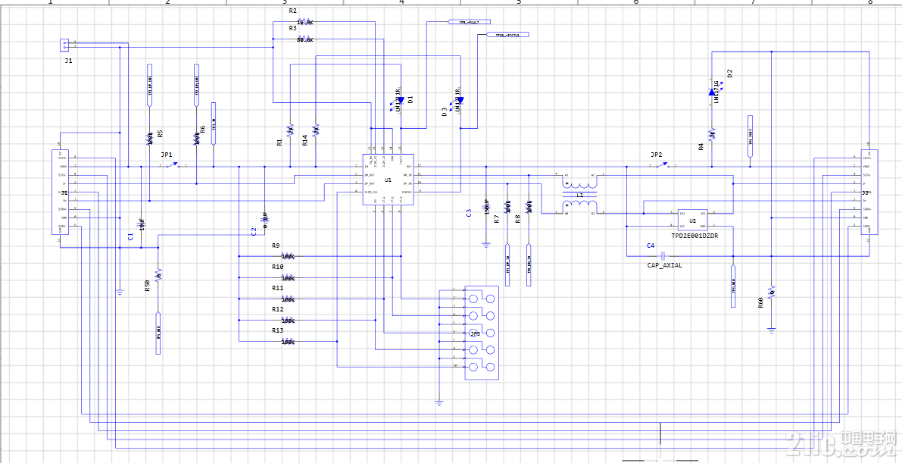Click the JP1 reference label
The width and height of the screenshot is (902, 463).
[x=167, y=155]
